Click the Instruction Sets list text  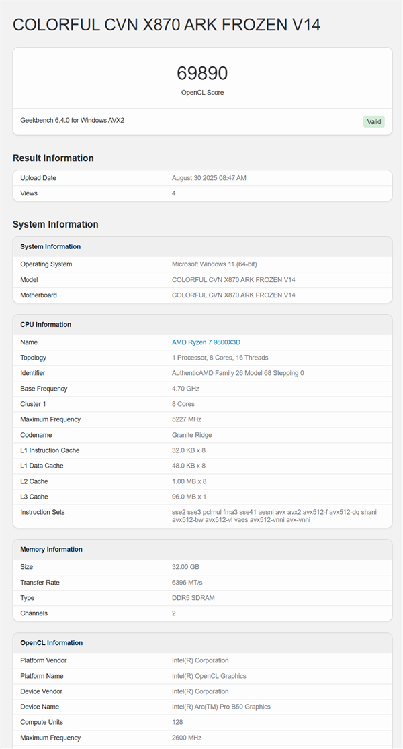pos(274,516)
